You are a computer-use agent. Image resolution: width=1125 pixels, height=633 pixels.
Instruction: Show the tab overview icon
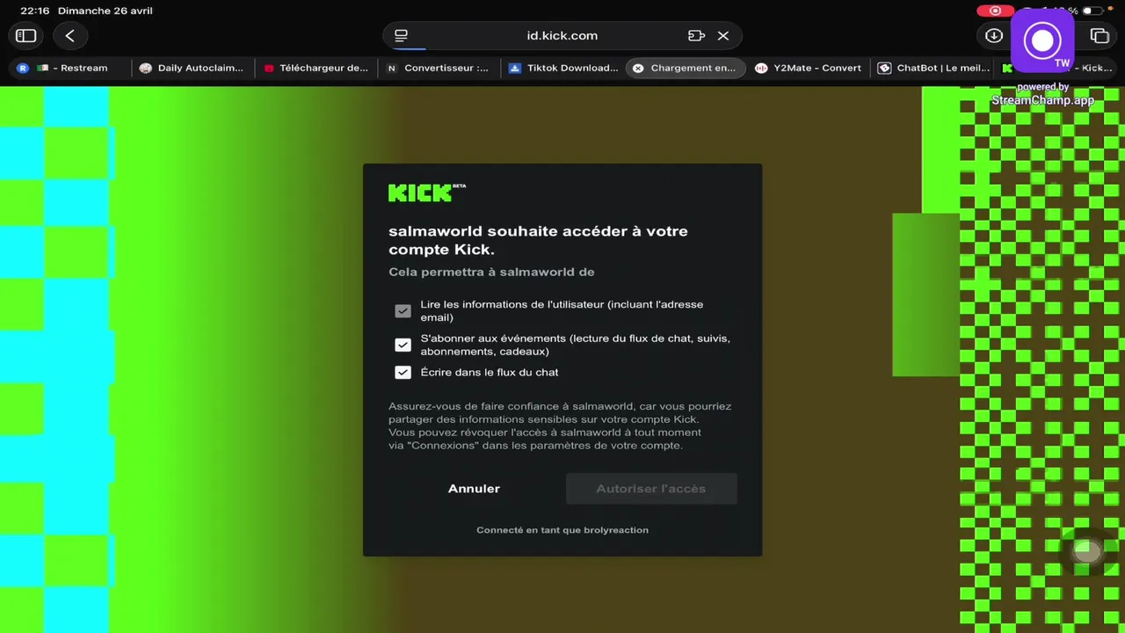tap(1100, 36)
